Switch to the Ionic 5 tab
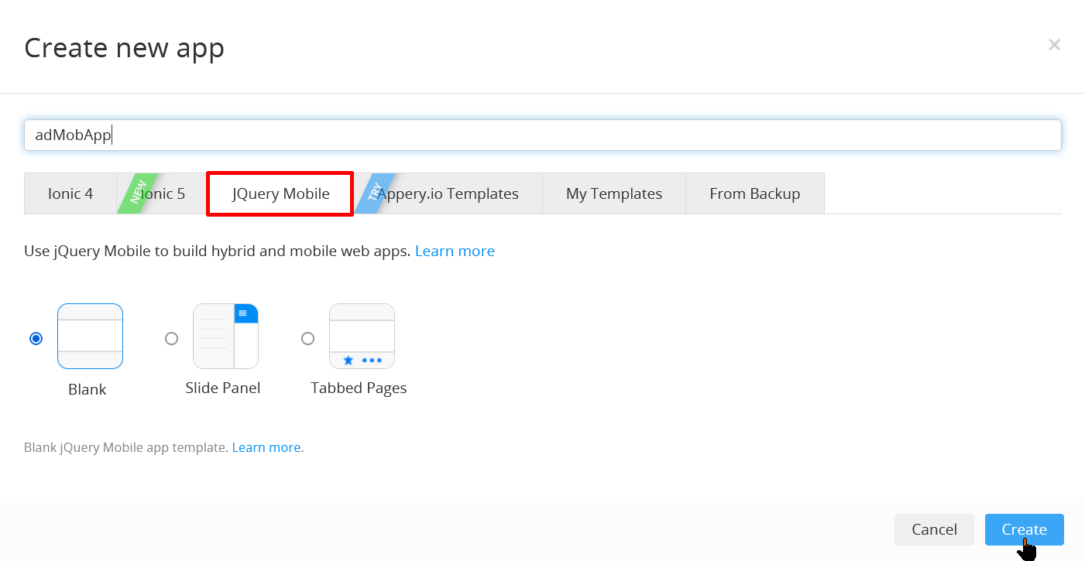 click(162, 193)
